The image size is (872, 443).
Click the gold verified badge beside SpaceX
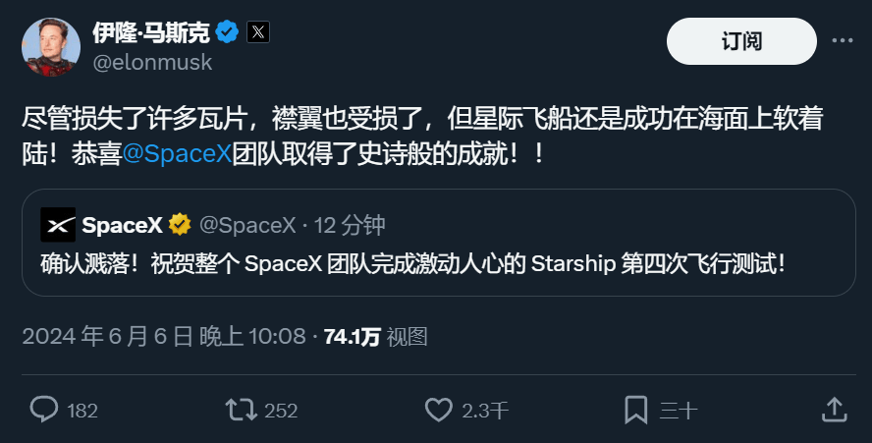tap(180, 225)
